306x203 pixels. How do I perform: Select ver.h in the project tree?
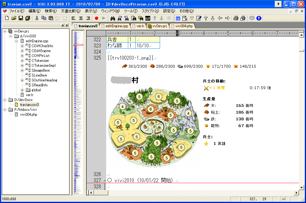point(29,95)
